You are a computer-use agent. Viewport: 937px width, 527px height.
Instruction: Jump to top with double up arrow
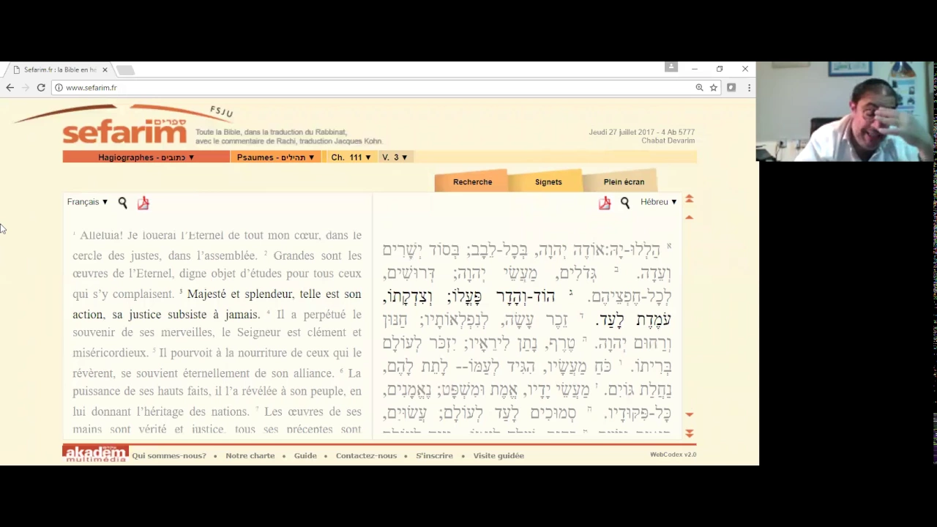[x=689, y=199]
